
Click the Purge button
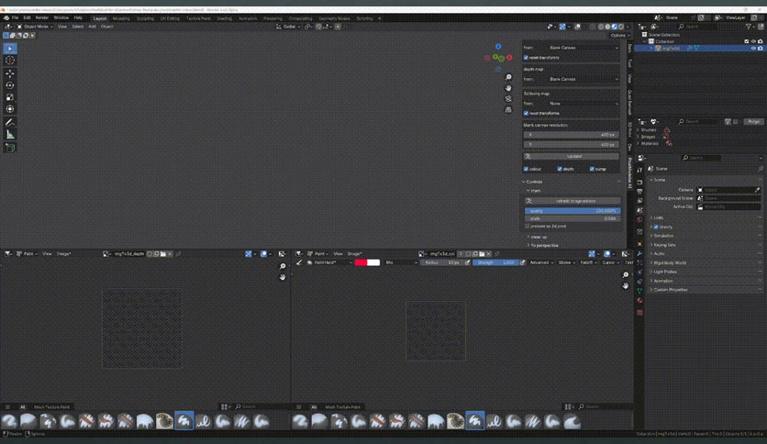pos(753,121)
